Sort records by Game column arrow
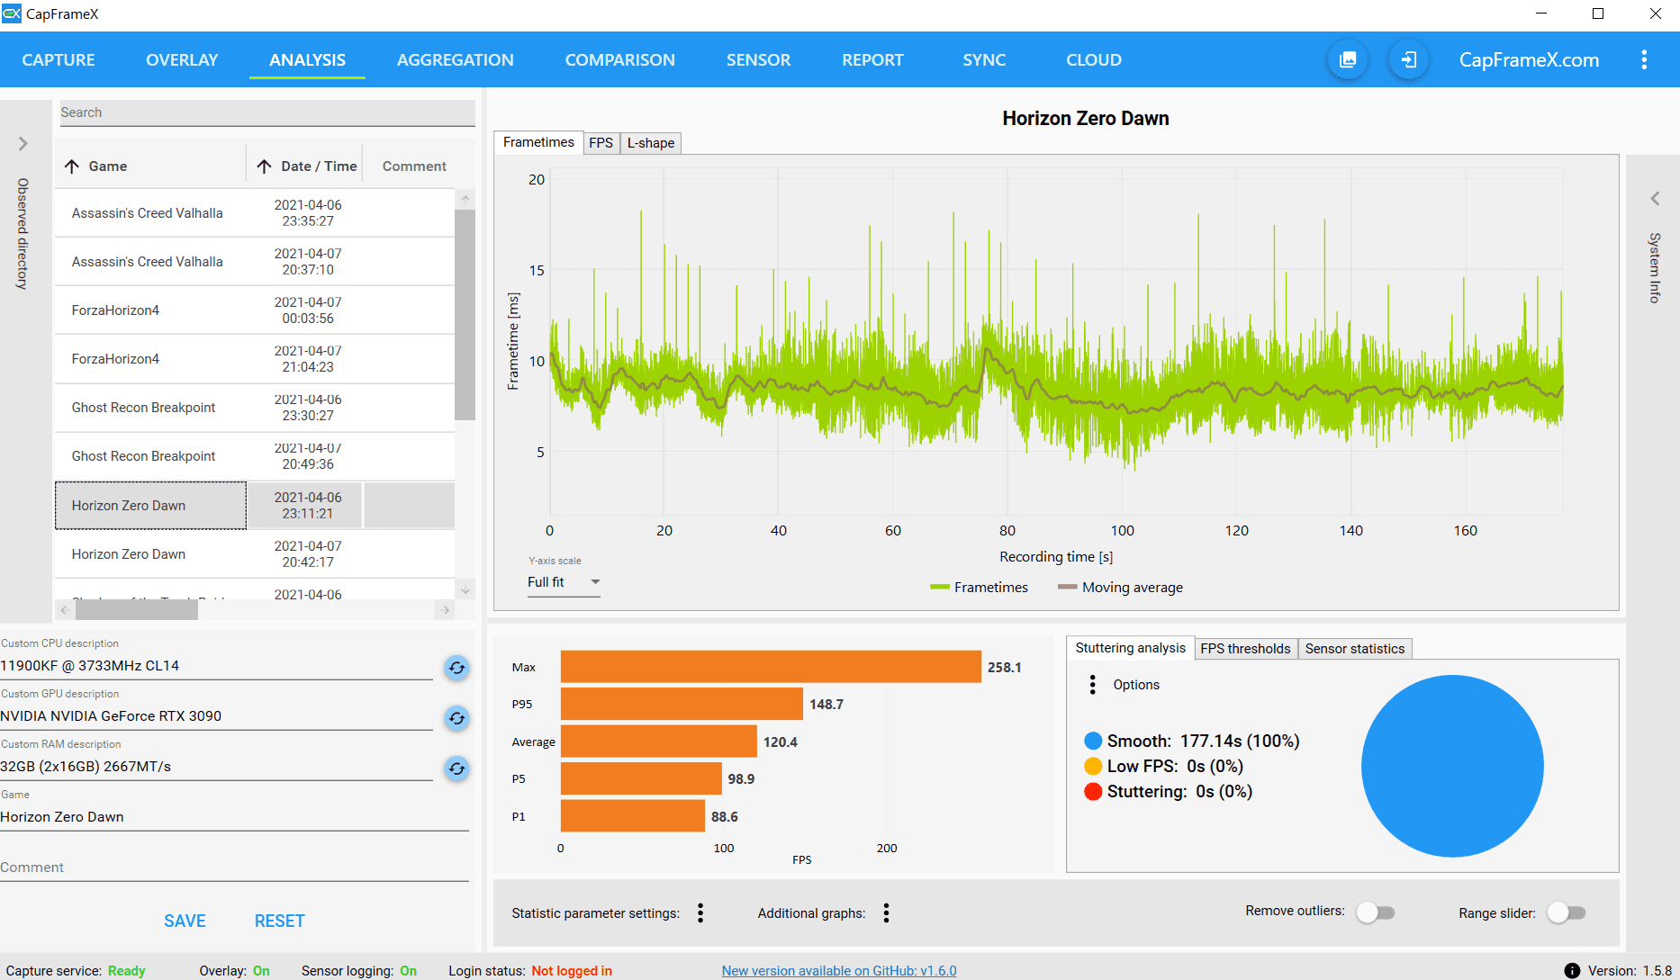Image resolution: width=1680 pixels, height=980 pixels. tap(72, 166)
